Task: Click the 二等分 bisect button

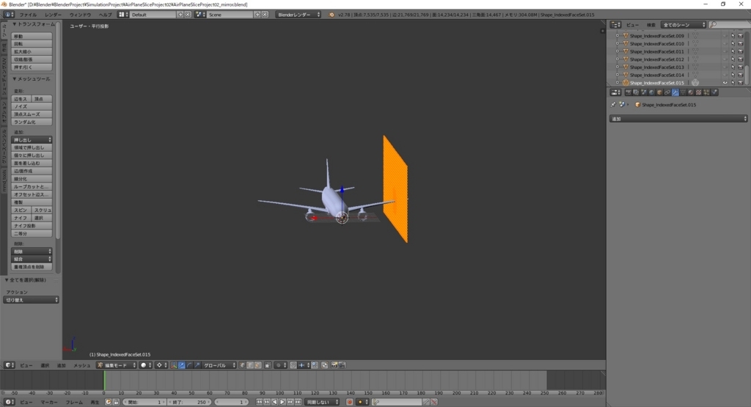Action: point(32,233)
